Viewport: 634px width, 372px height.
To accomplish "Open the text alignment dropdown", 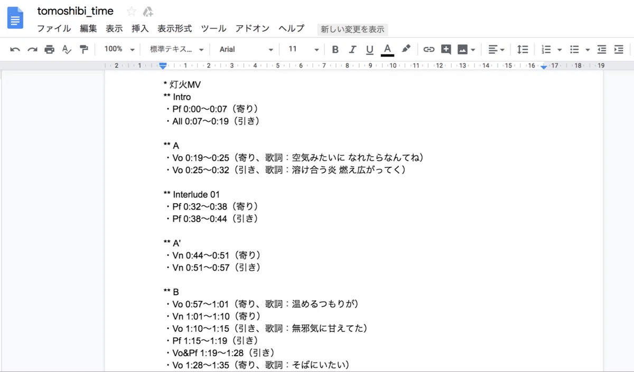I will click(496, 50).
